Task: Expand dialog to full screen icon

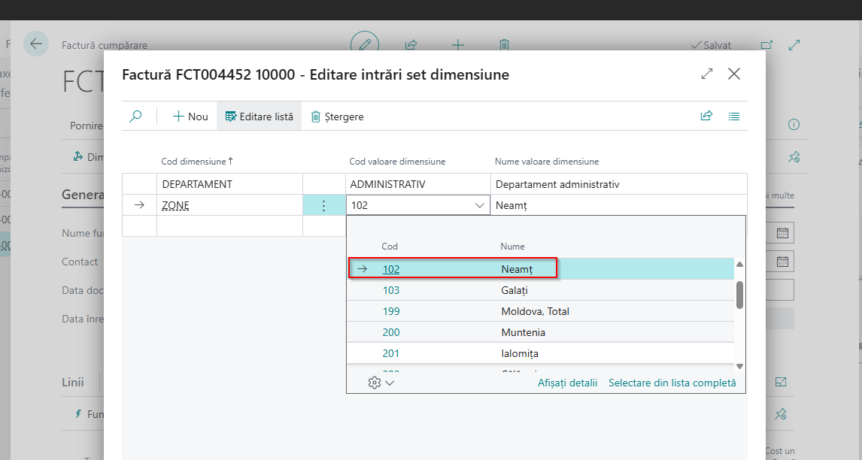Action: (707, 74)
